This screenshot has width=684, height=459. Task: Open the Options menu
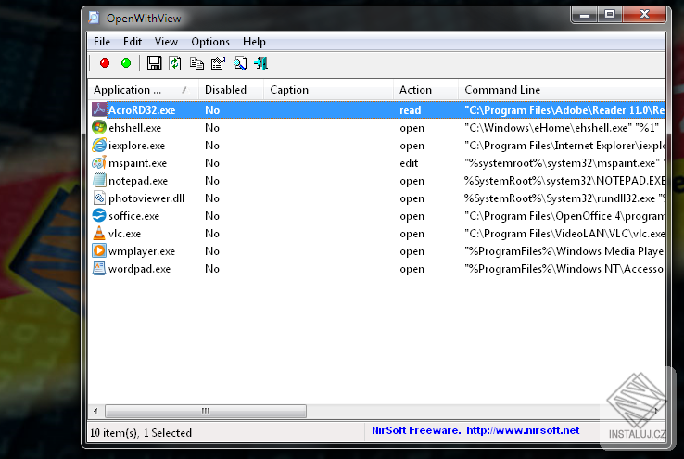(x=210, y=42)
